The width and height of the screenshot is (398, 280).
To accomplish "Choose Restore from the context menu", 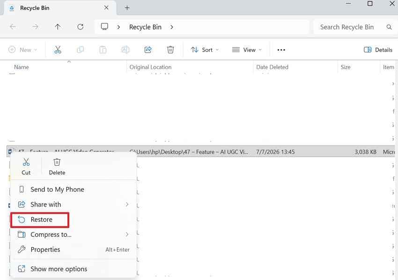I will tap(40, 220).
